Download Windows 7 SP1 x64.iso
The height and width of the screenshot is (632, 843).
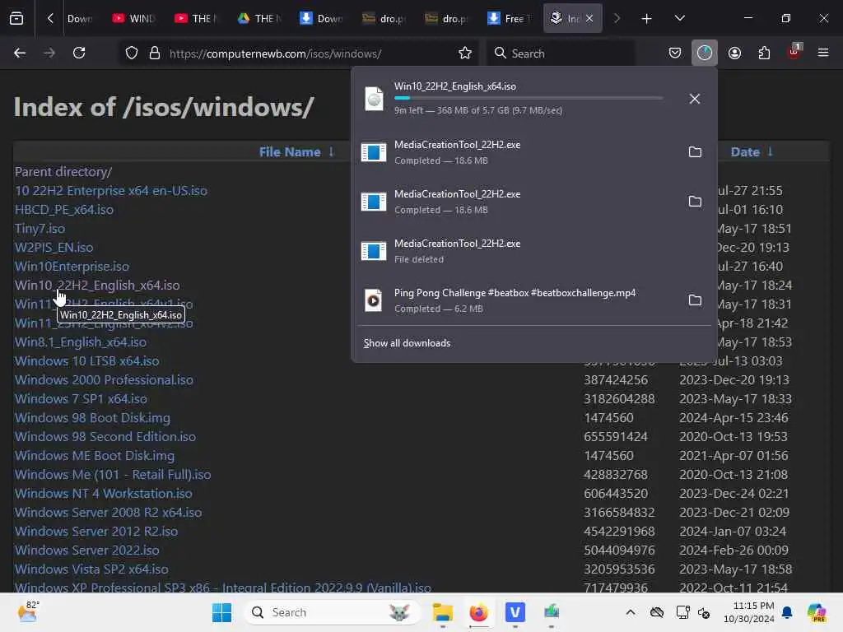coord(82,399)
